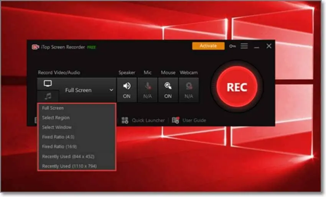The width and height of the screenshot is (326, 197).
Task: Click the orange Activate button
Action: point(208,46)
